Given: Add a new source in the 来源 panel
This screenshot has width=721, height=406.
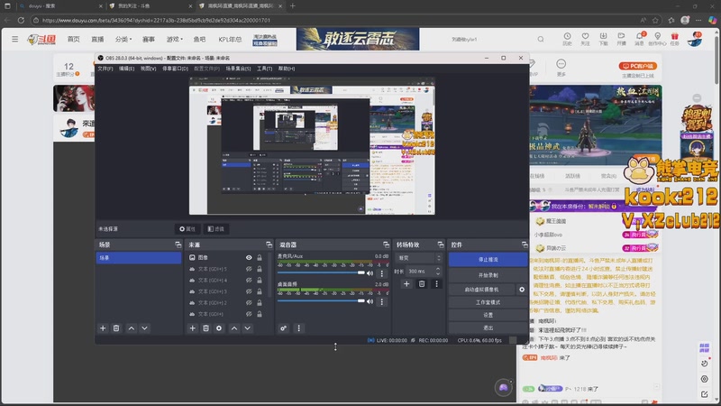Looking at the screenshot, I should [x=193, y=328].
